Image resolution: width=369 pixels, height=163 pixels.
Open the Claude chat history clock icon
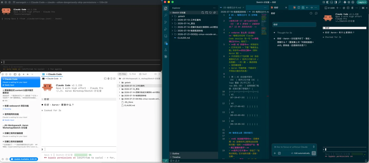tap(311, 13)
